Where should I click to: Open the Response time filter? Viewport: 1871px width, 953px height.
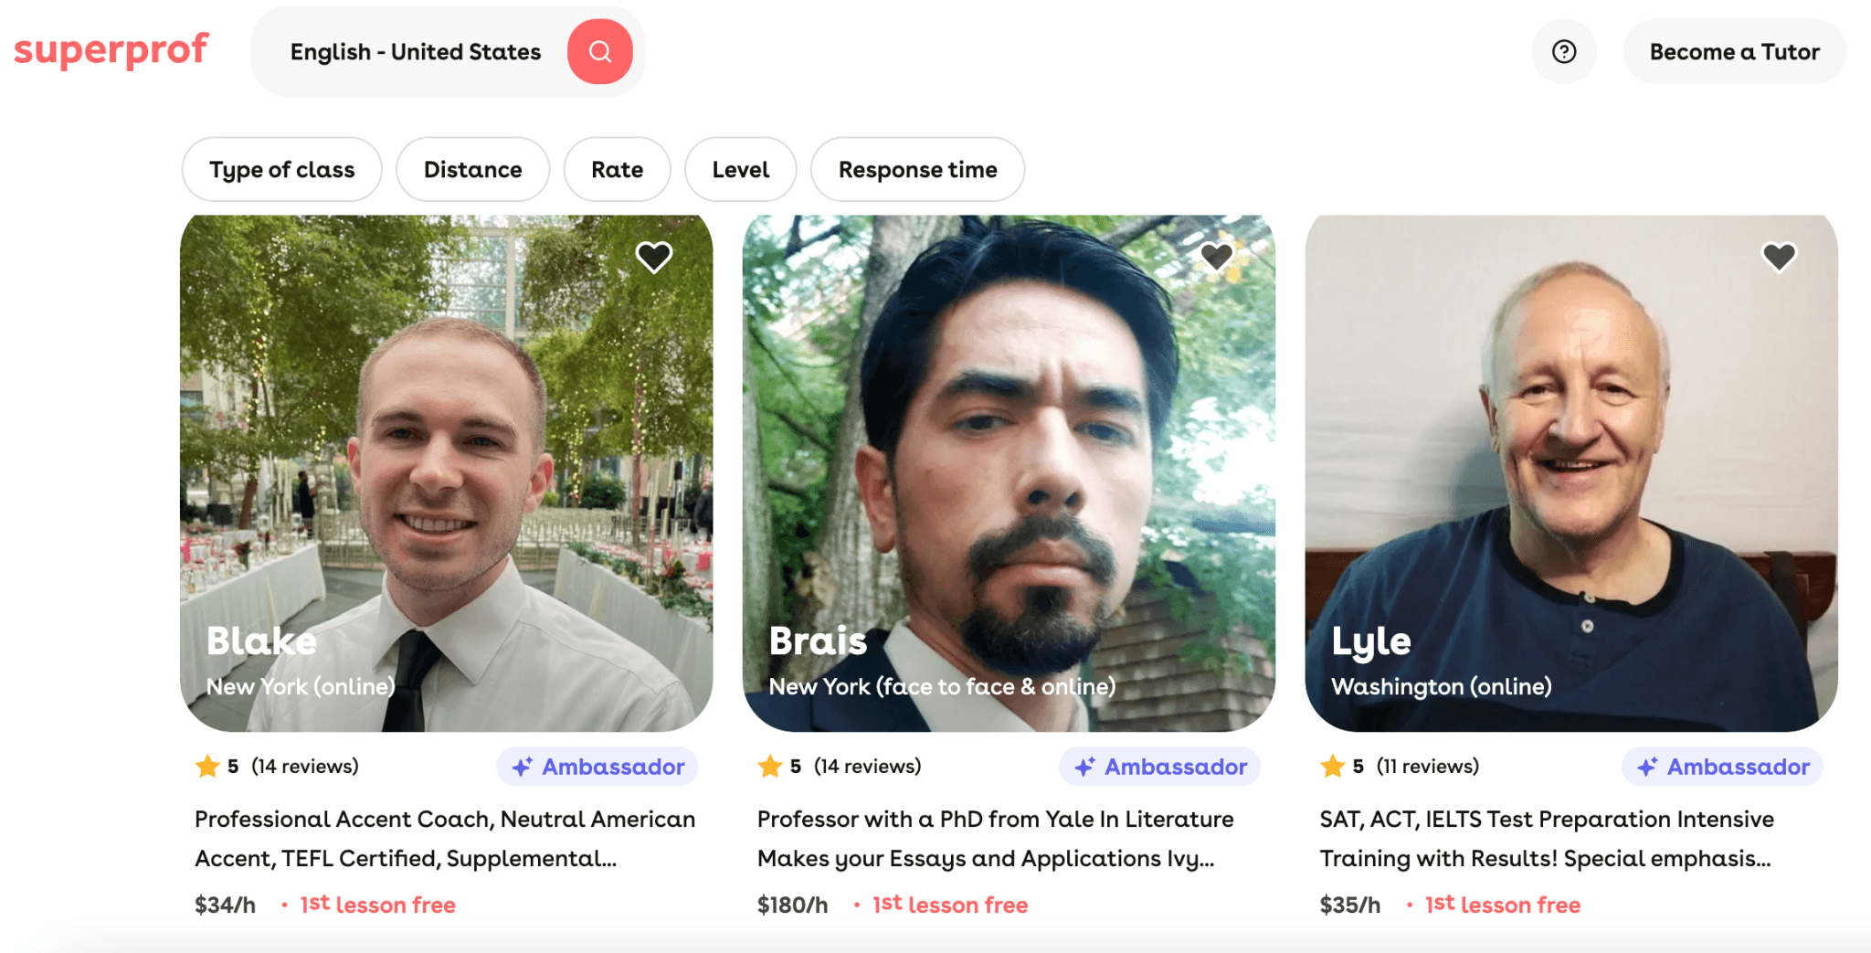tap(917, 170)
